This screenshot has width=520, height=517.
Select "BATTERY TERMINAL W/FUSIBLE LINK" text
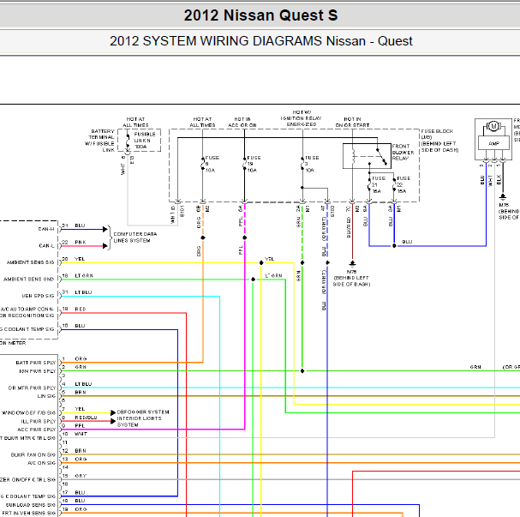tap(100, 141)
